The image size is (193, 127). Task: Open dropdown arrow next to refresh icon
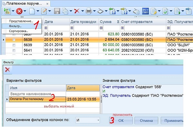[x=13, y=11]
